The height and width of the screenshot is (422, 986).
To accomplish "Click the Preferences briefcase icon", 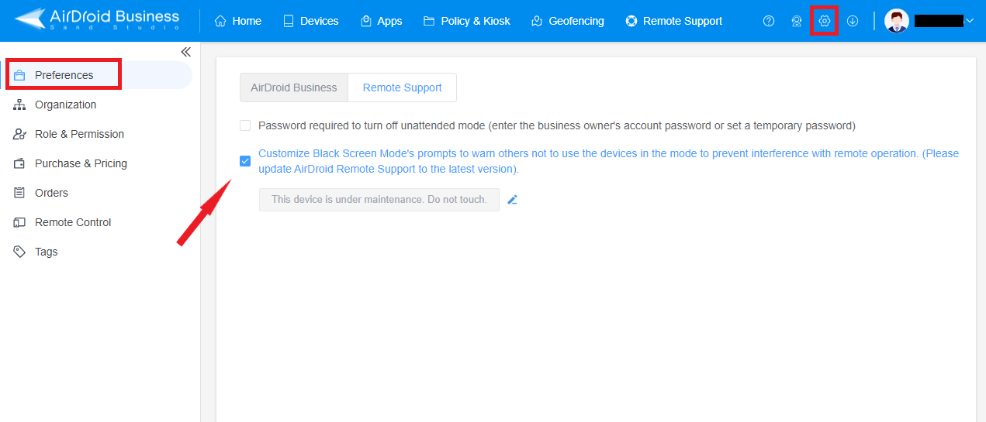I will pyautogui.click(x=19, y=75).
